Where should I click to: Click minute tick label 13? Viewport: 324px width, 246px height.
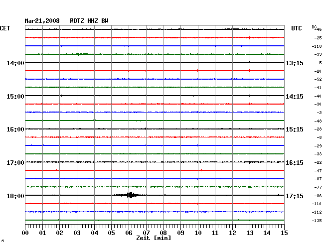250,233
